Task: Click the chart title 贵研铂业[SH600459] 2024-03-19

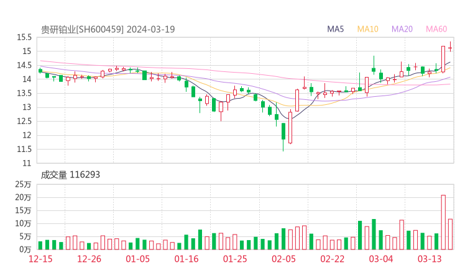Action: tap(108, 29)
